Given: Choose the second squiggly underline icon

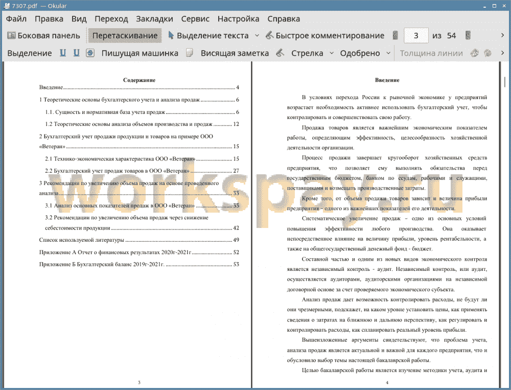Looking at the screenshot, I should tap(76, 53).
